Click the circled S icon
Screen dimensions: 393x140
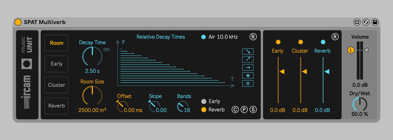click(x=253, y=109)
